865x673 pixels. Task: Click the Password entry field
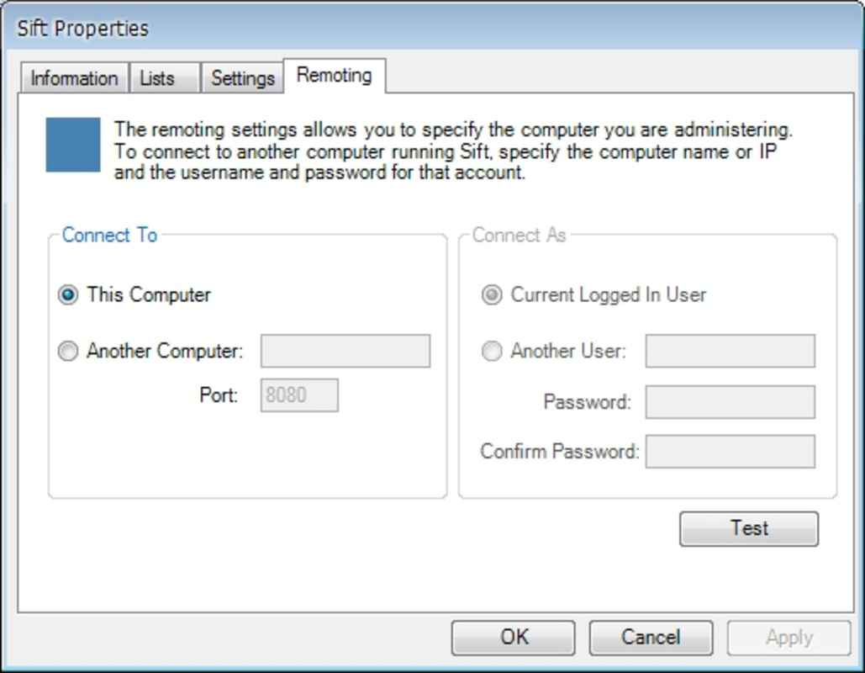(729, 401)
